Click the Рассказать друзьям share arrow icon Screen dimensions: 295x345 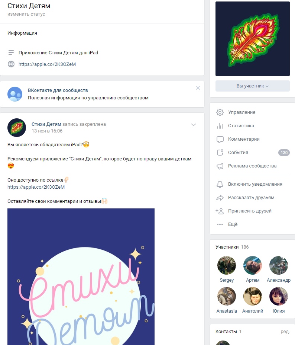(x=220, y=198)
